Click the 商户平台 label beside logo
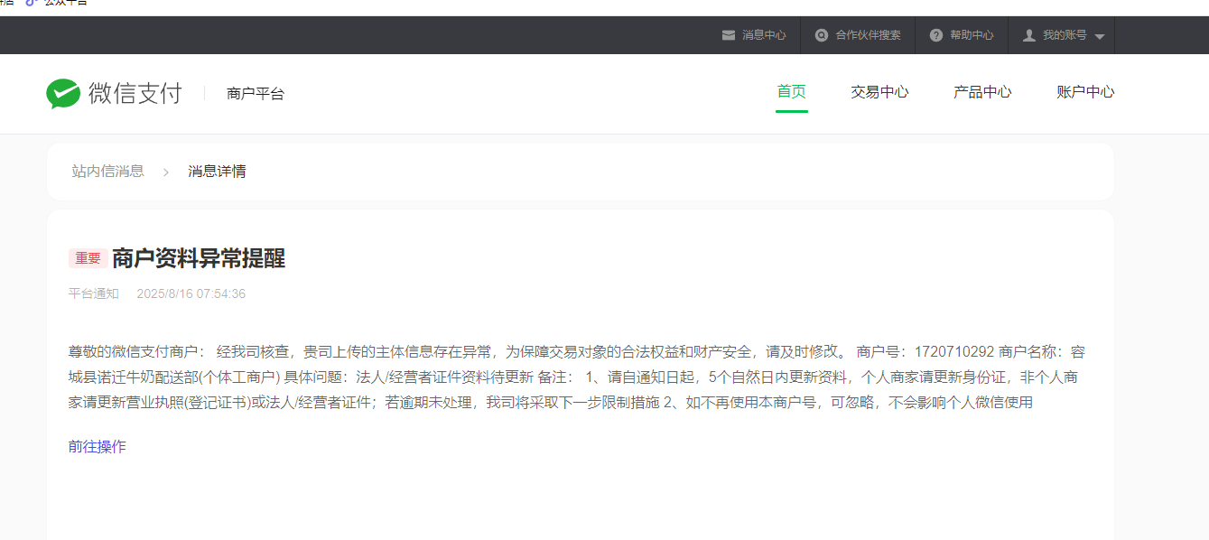 (256, 93)
